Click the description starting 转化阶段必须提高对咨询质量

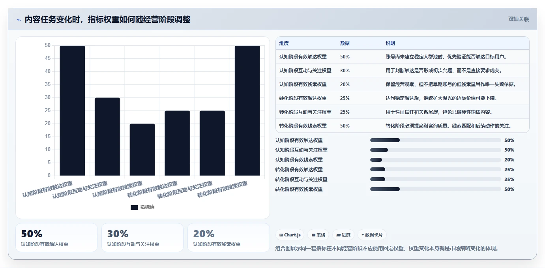coord(449,126)
